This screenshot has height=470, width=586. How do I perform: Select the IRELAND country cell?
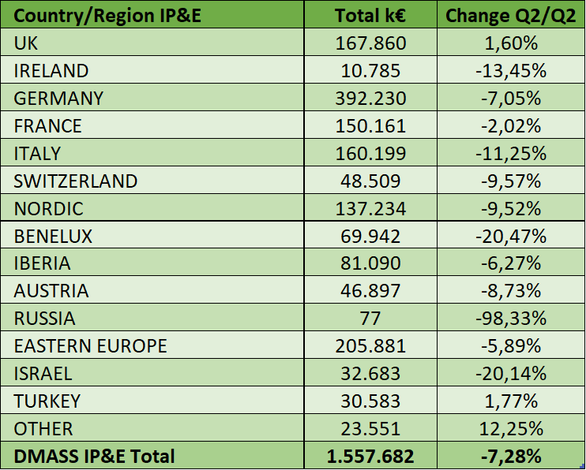[51, 71]
